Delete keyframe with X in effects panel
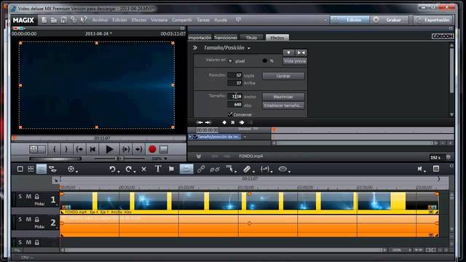466x262 pixels. click(x=233, y=122)
